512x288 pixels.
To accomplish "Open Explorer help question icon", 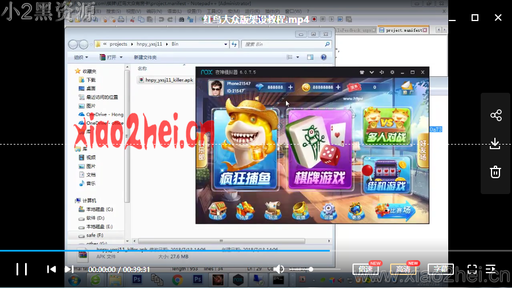I will tap(323, 57).
